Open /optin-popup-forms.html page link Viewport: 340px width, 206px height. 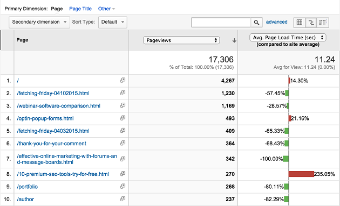click(45, 118)
